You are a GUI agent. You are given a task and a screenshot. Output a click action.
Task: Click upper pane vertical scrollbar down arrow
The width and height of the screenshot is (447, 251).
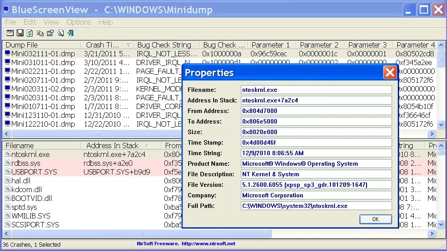click(x=441, y=124)
